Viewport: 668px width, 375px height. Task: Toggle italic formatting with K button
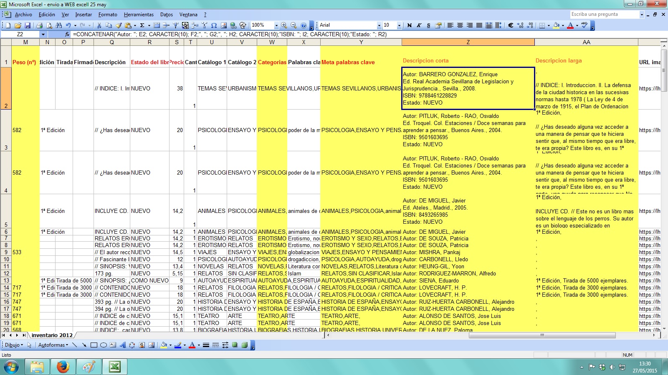[419, 25]
